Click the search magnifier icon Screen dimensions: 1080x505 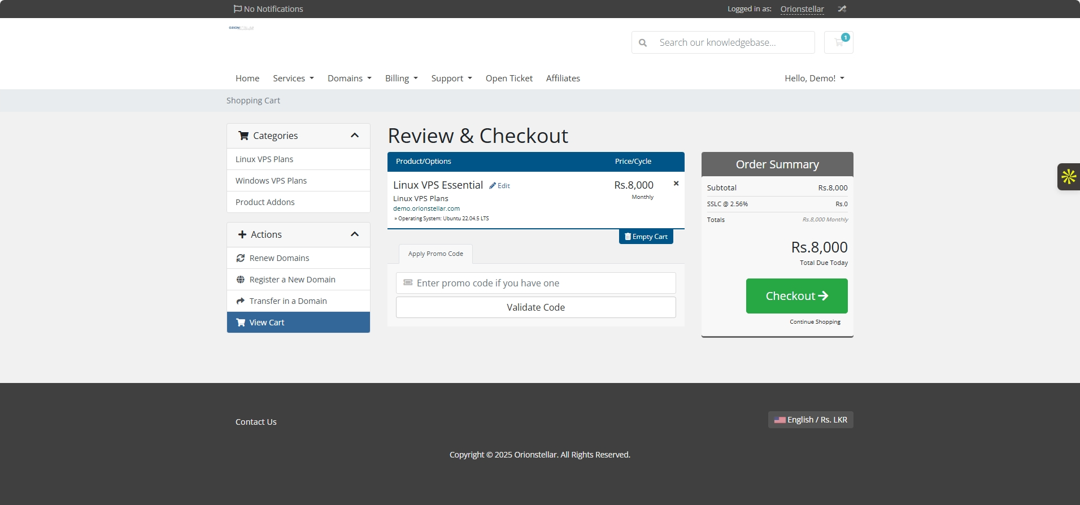click(643, 43)
